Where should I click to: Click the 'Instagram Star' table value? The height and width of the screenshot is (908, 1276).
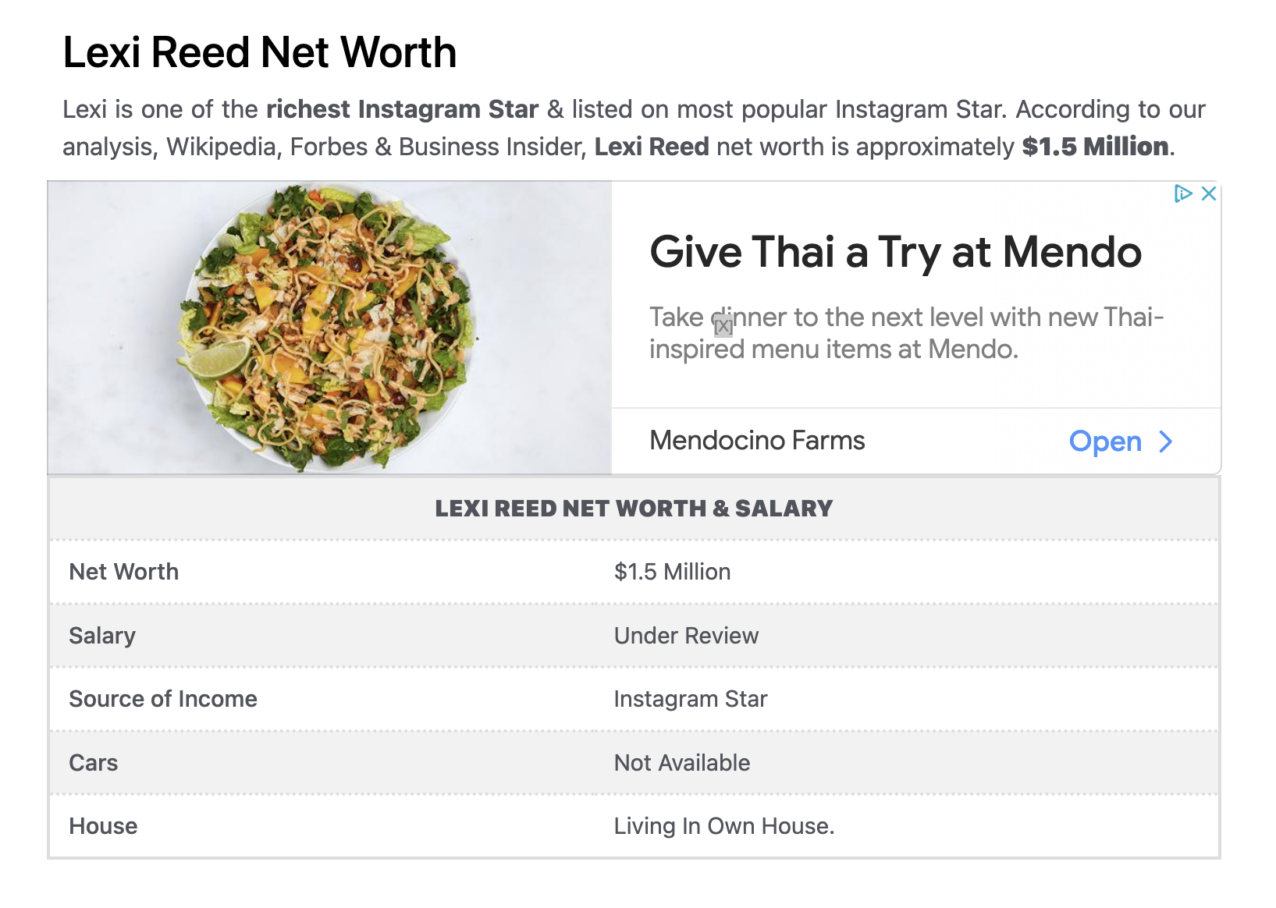pyautogui.click(x=691, y=699)
